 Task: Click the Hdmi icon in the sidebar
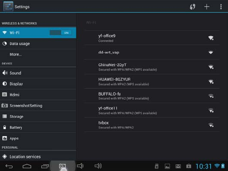(4, 95)
